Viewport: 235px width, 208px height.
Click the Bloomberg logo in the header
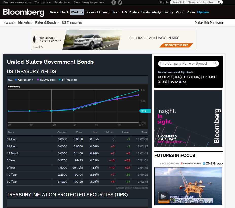(x=24, y=12)
